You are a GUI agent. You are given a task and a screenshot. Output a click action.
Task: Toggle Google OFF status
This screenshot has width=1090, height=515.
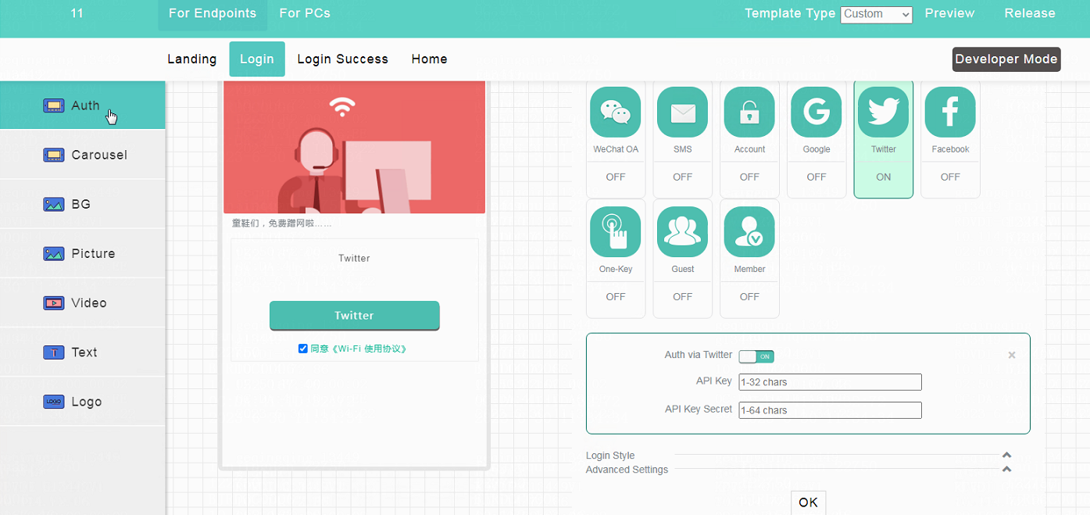click(x=817, y=177)
